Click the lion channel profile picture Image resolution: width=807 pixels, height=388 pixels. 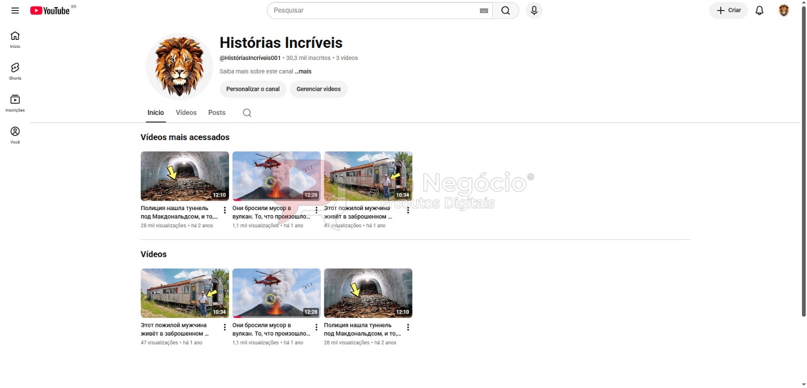[179, 67]
